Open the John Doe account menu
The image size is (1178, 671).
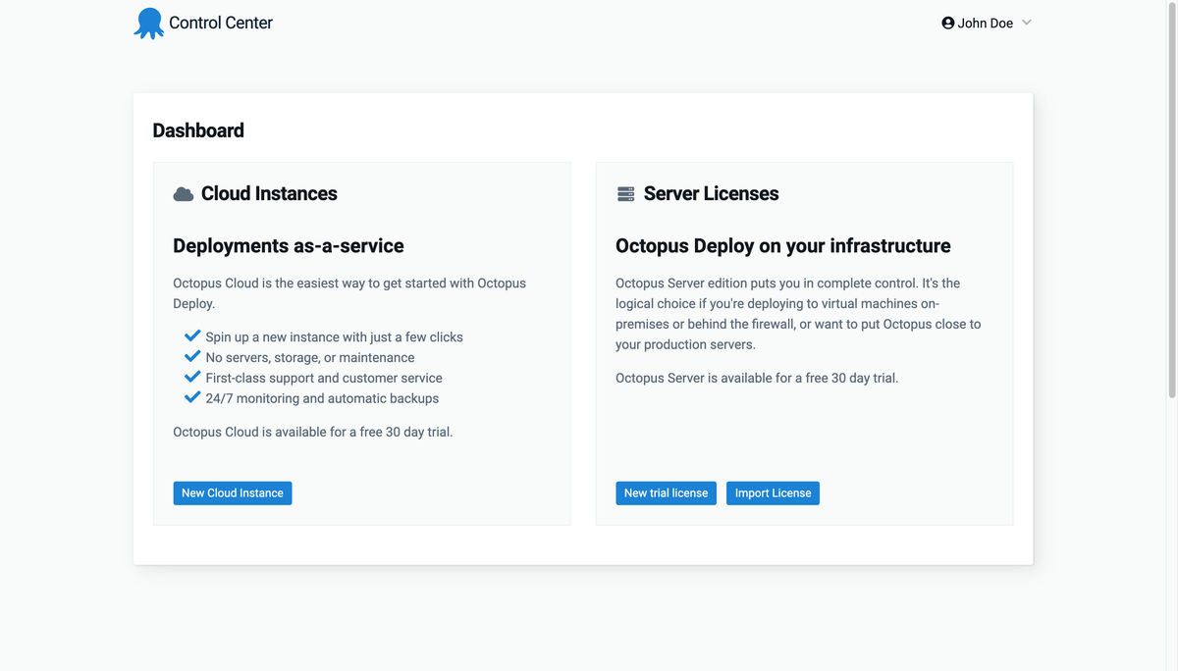click(982, 23)
